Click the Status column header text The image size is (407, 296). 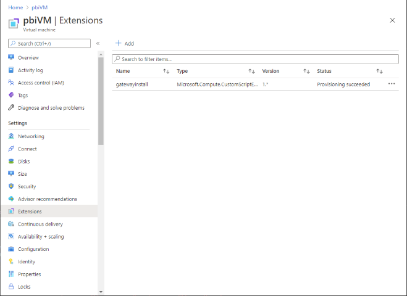point(324,71)
